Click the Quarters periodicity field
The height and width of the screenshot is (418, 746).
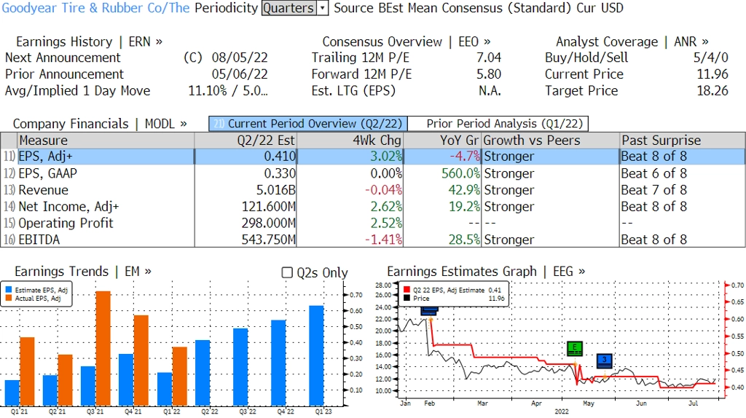pos(289,8)
